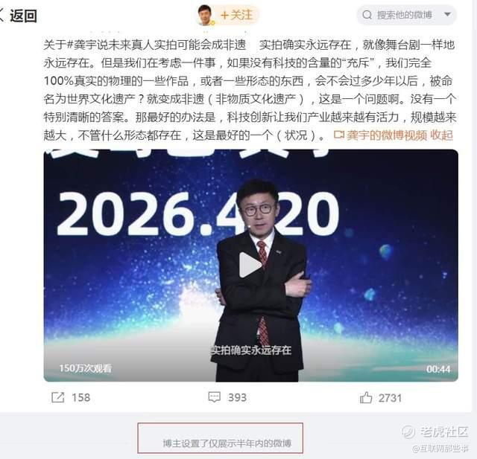Open the #龚宇说未来真人实拍可能会成非遗 hashtag
Image resolution: width=477 pixels, height=459 pixels.
156,45
